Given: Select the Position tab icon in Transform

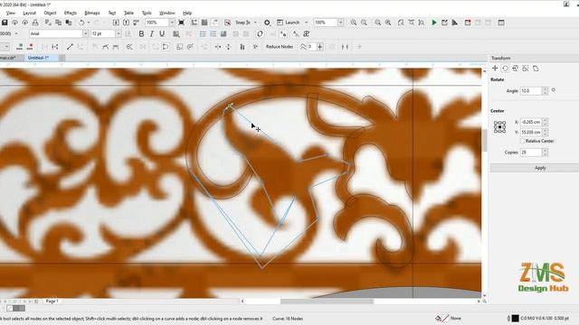Looking at the screenshot, I should (495, 69).
